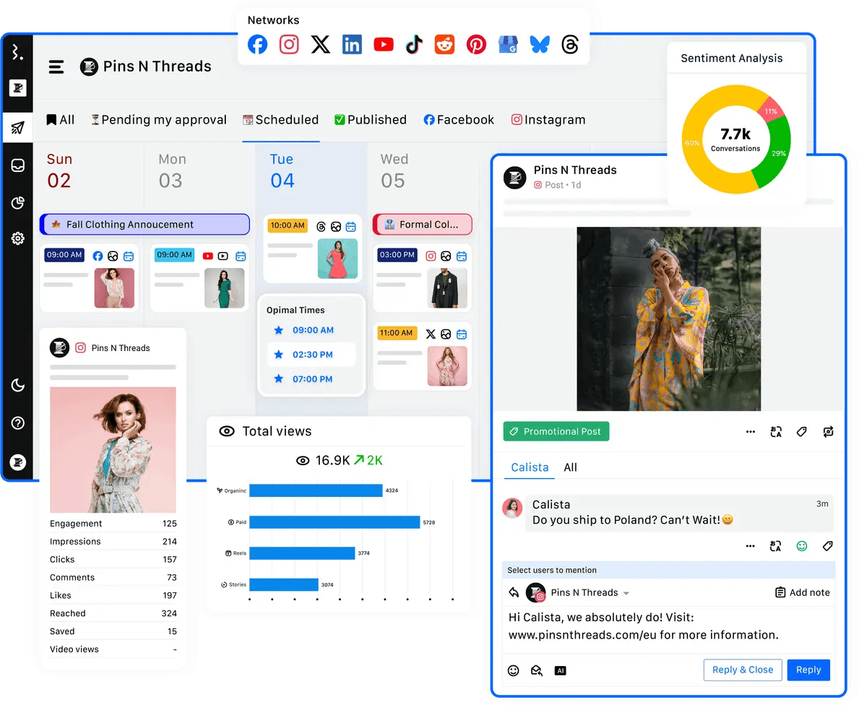Open Analytics via the pie chart sidebar icon
The height and width of the screenshot is (705, 859).
[x=18, y=203]
